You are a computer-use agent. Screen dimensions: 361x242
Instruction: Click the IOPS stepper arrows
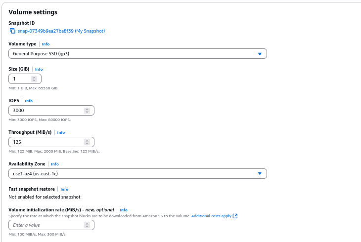tap(87, 111)
